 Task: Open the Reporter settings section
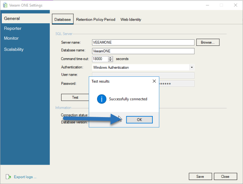[13, 28]
